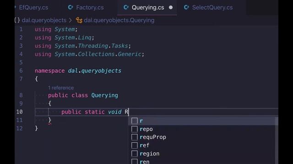Click line number 8 in the gutter

coord(21,95)
